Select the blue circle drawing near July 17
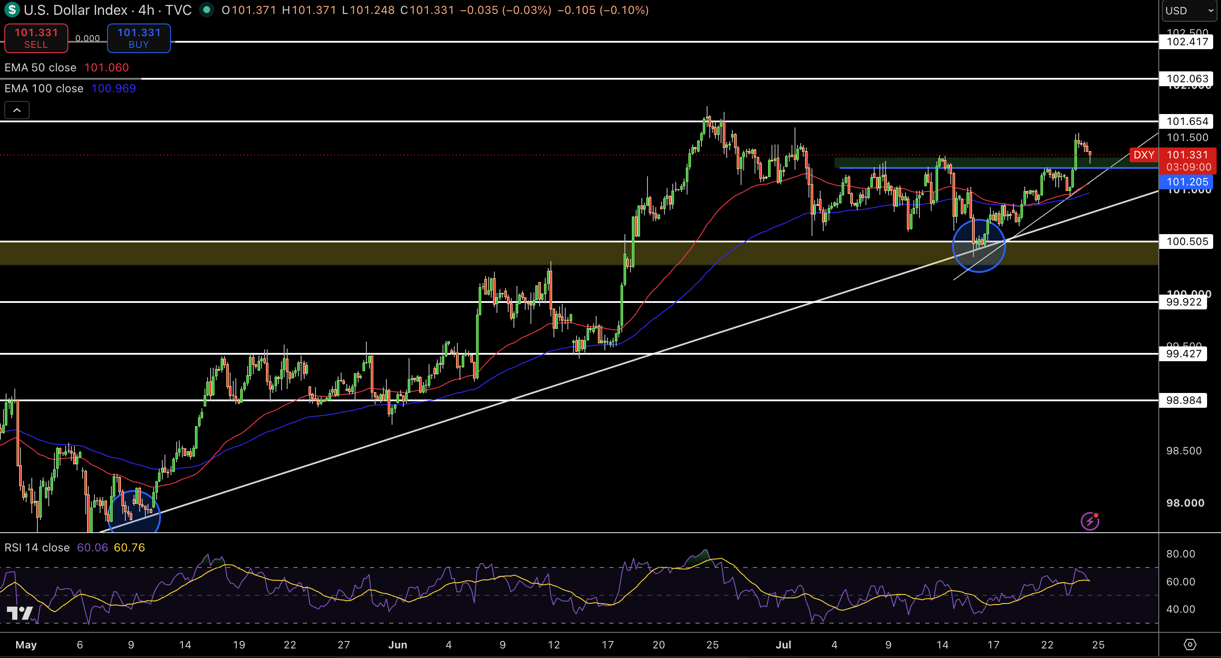1221x658 pixels. coord(979,246)
